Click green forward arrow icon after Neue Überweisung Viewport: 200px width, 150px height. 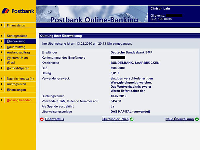click(x=197, y=119)
